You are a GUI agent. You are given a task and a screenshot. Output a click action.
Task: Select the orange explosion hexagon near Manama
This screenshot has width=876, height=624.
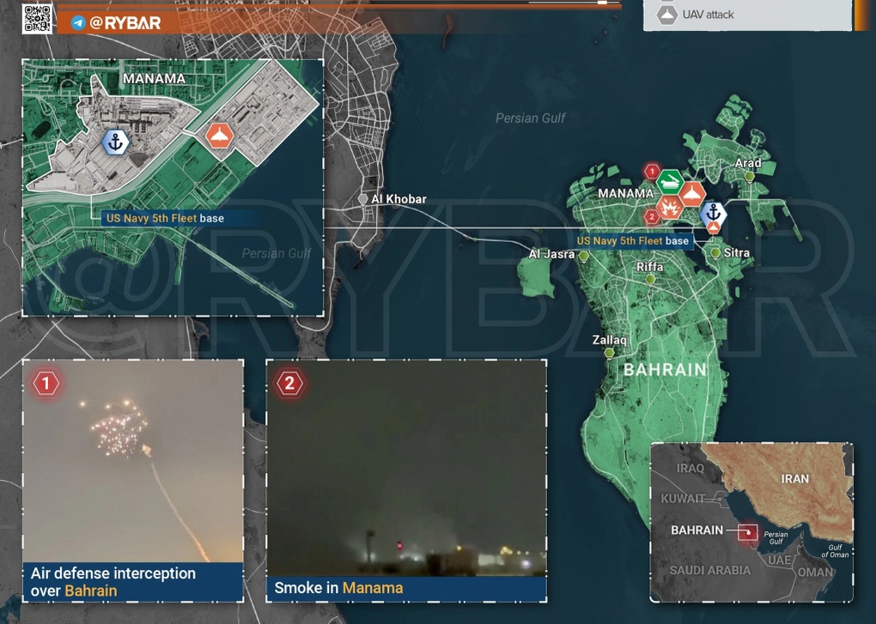669,207
